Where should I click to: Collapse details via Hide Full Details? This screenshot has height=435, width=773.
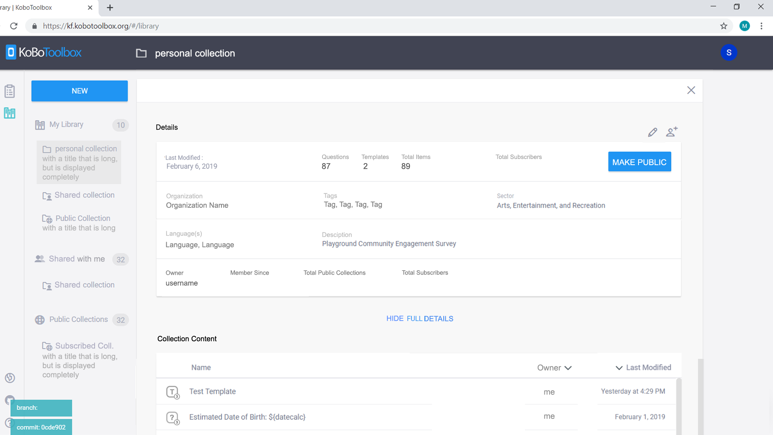pyautogui.click(x=420, y=319)
